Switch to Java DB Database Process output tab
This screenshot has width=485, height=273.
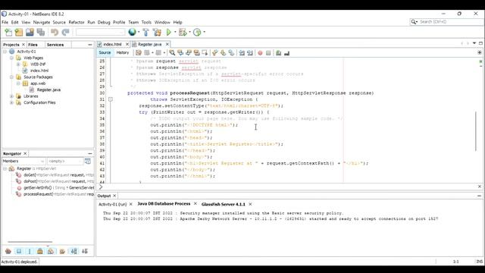(164, 204)
